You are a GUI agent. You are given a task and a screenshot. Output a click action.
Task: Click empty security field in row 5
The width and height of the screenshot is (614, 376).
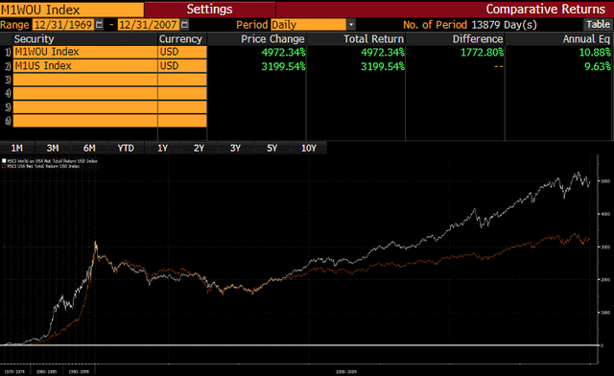85,106
